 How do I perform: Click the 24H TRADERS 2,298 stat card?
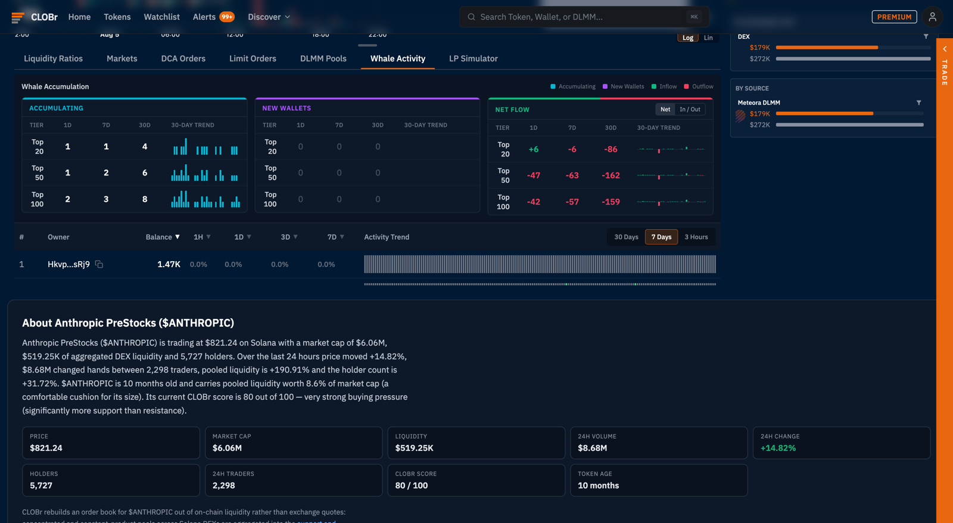click(x=294, y=480)
